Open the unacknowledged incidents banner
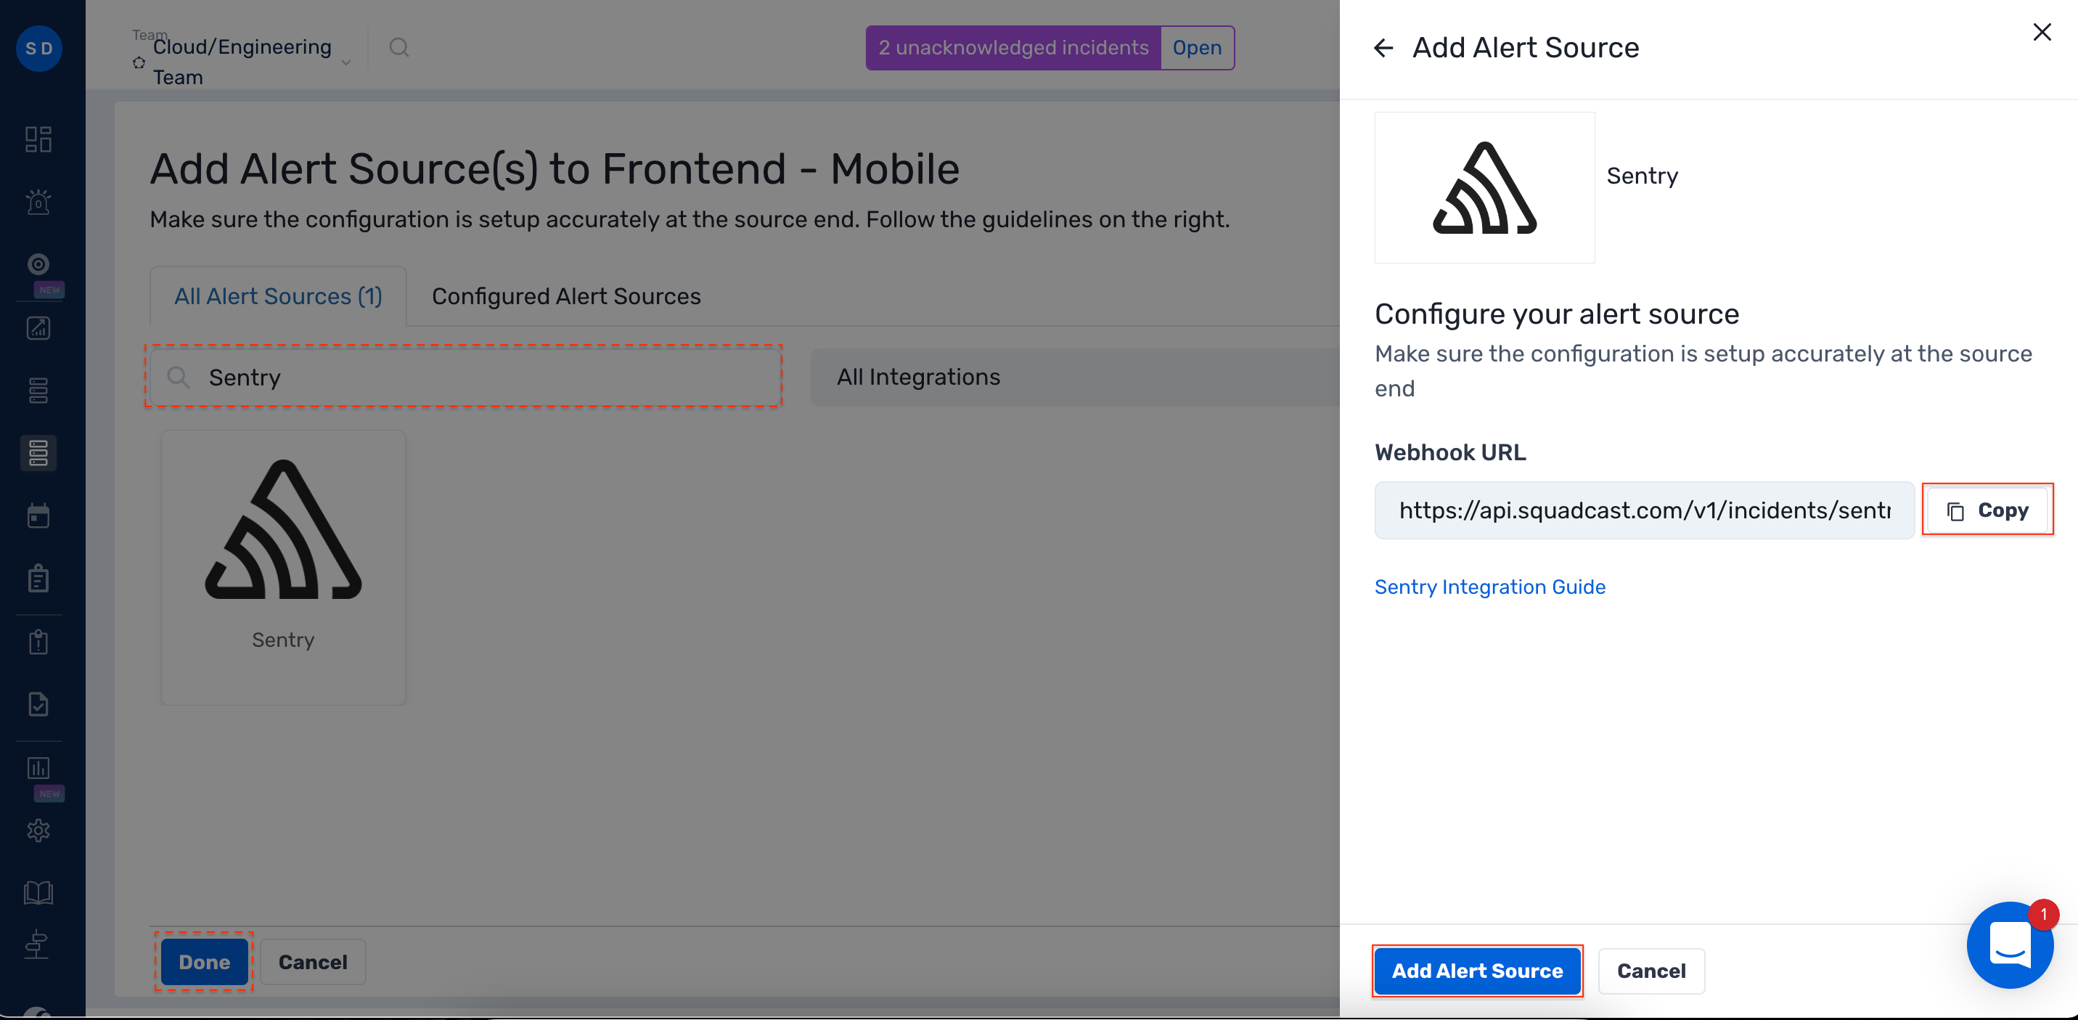Image resolution: width=2078 pixels, height=1020 pixels. [1013, 48]
